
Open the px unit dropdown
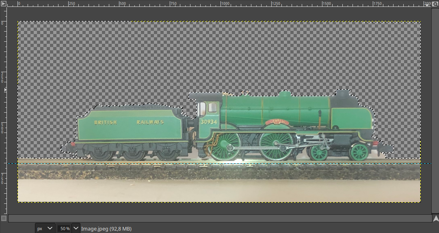click(x=45, y=229)
